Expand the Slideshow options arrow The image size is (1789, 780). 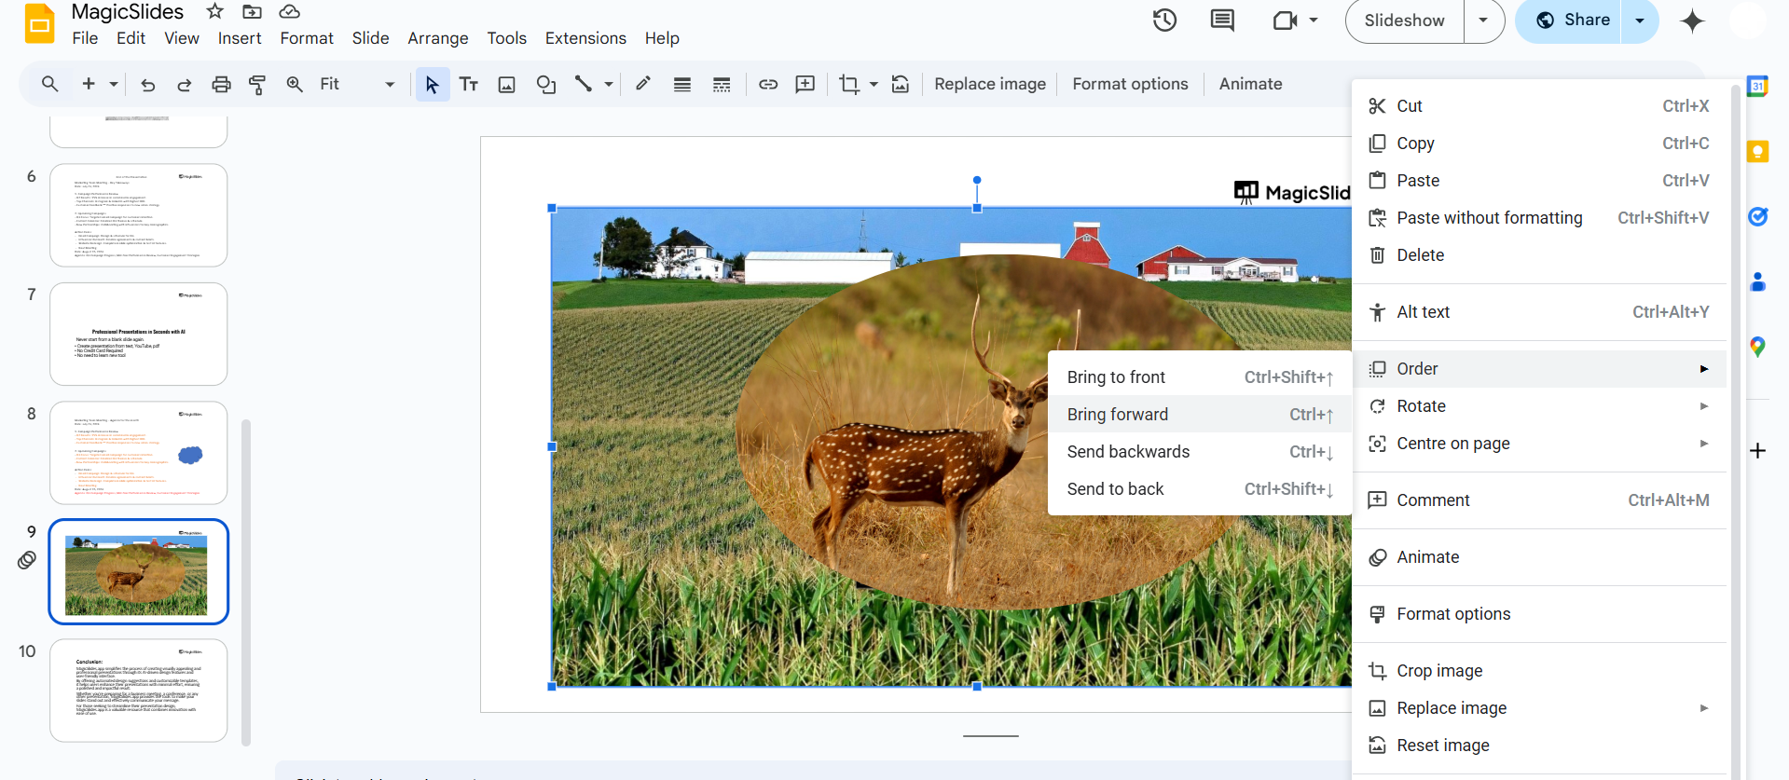[1483, 21]
